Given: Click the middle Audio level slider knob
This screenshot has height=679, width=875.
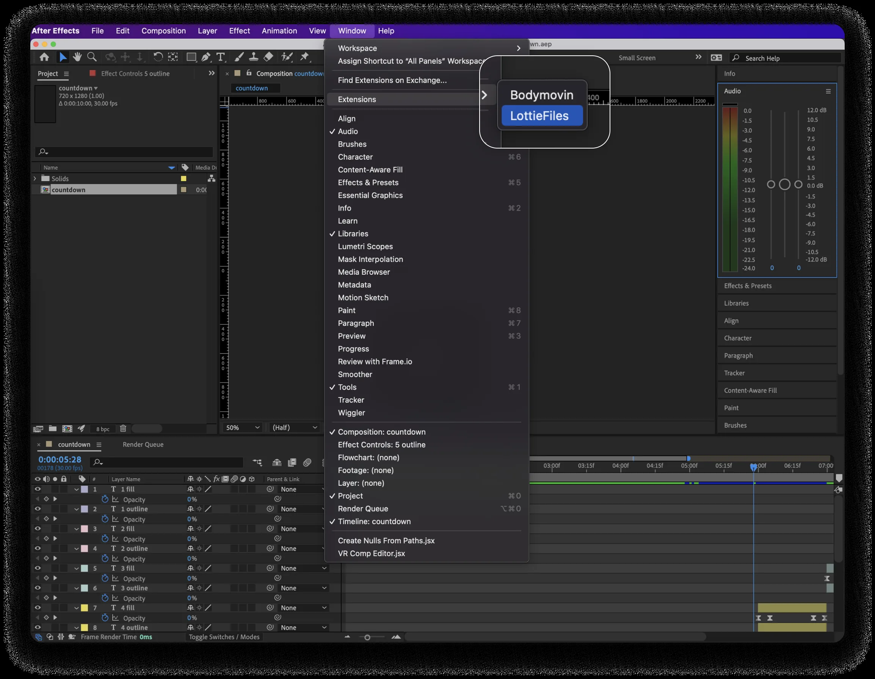Looking at the screenshot, I should pyautogui.click(x=785, y=185).
